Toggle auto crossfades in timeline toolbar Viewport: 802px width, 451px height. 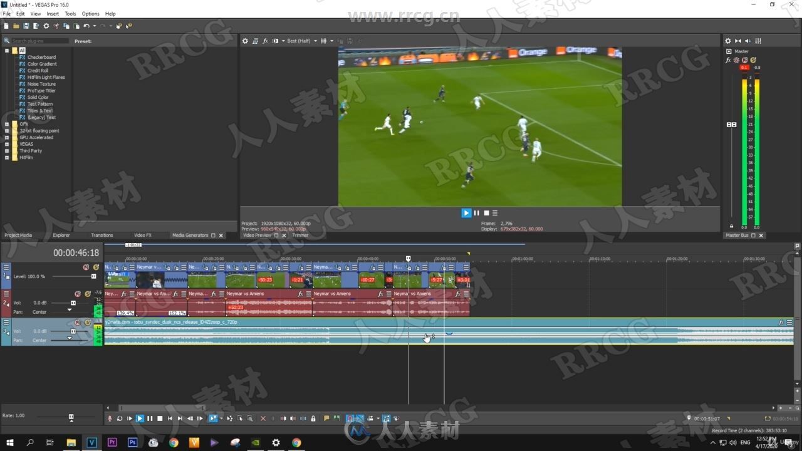click(360, 418)
